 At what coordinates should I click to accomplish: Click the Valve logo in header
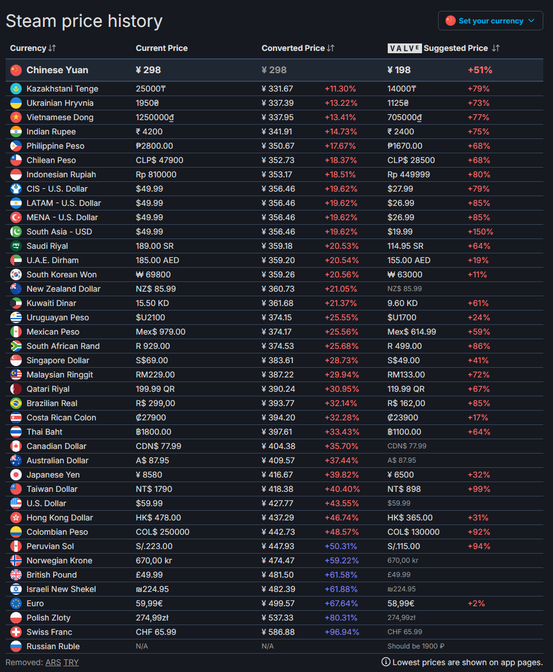[404, 48]
